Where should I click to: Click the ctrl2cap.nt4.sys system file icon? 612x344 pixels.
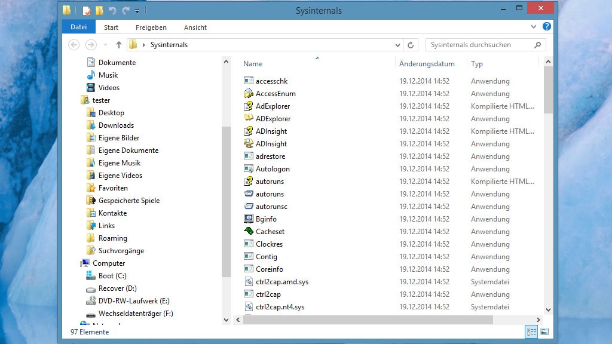[248, 306]
